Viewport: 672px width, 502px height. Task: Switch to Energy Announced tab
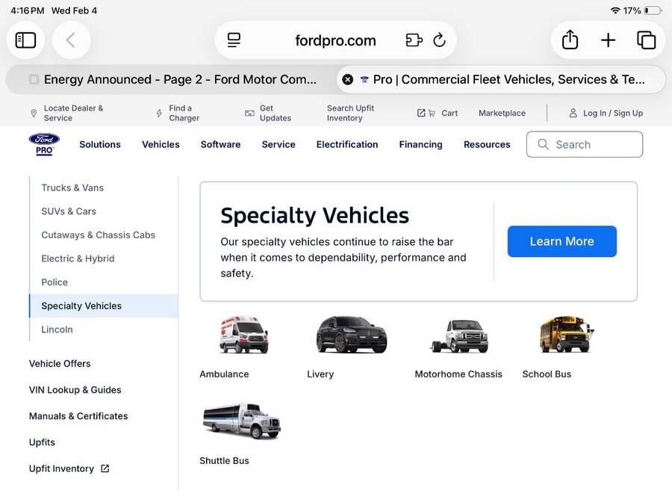172,79
